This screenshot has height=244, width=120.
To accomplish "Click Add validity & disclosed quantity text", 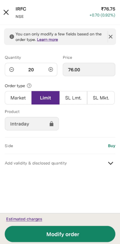I will tap(36, 163).
